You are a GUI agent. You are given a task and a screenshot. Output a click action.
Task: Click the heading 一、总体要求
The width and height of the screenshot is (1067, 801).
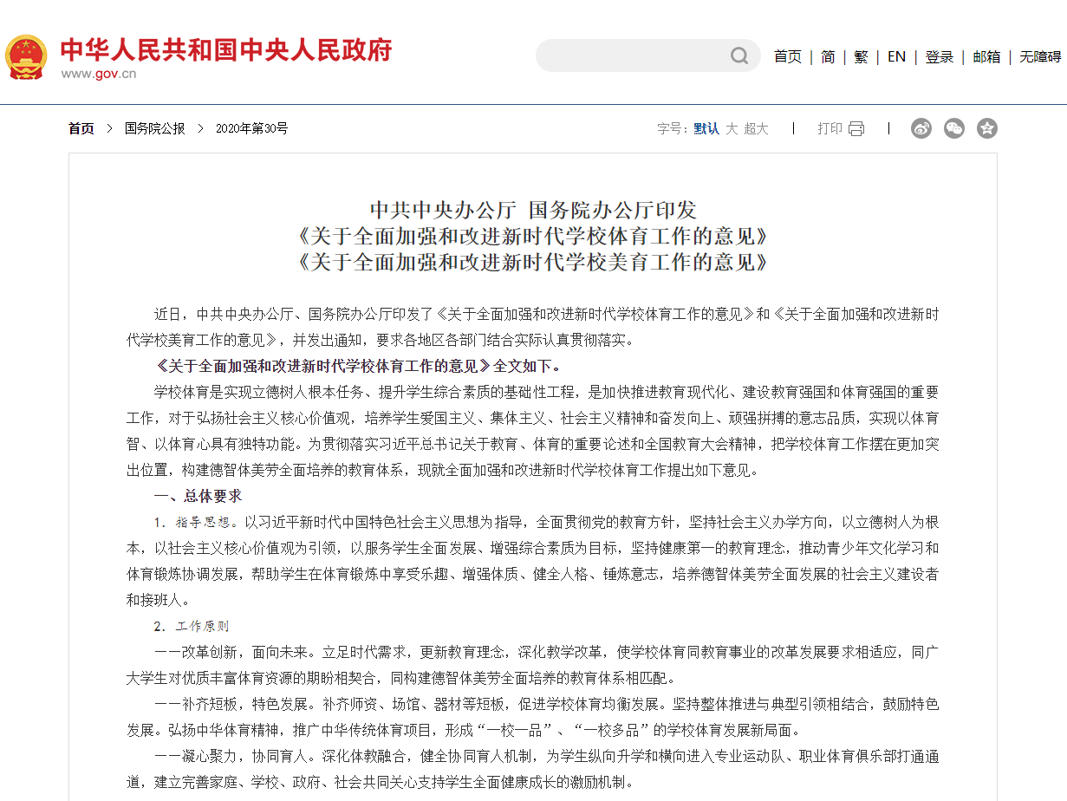(x=198, y=496)
